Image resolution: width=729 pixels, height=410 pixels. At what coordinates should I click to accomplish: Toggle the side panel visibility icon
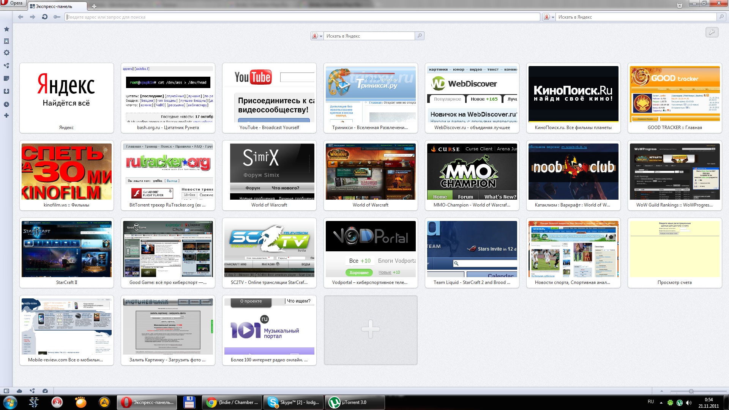point(6,391)
